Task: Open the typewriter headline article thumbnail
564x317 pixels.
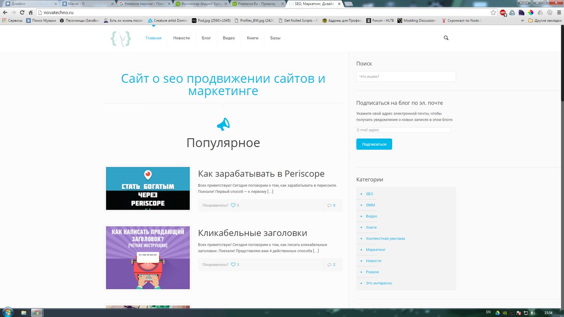Action: click(148, 258)
